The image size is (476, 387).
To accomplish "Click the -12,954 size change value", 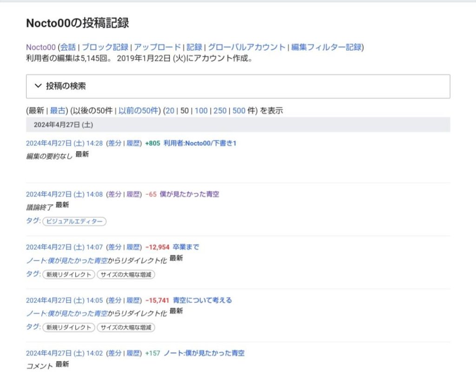I will pyautogui.click(x=157, y=247).
